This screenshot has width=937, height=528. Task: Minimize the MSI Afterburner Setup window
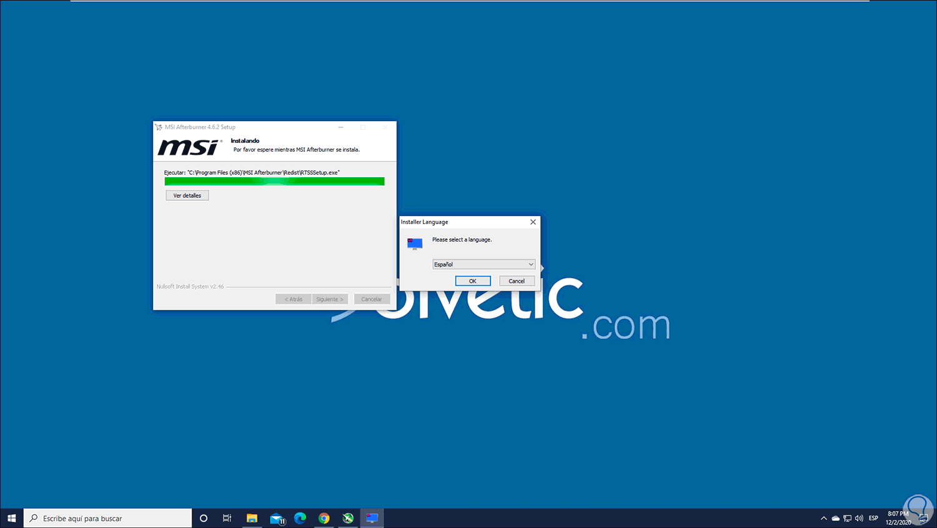[341, 127]
